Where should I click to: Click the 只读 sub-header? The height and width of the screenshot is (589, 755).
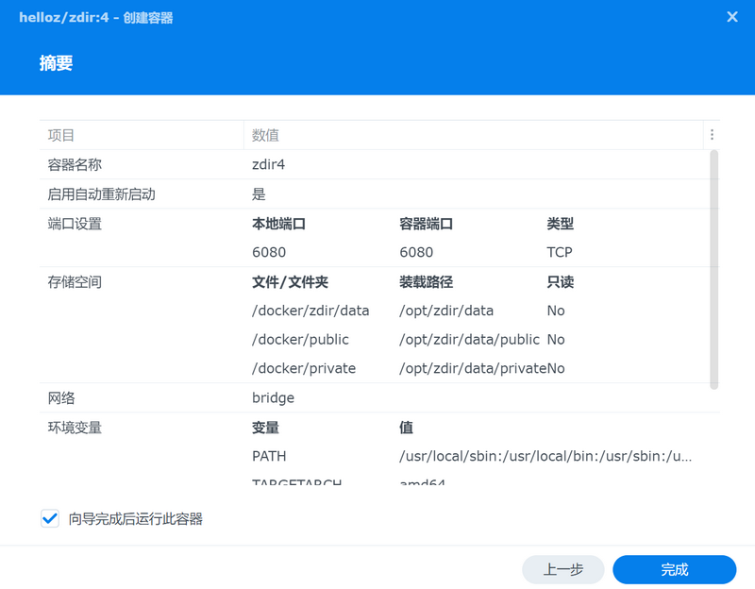click(560, 281)
